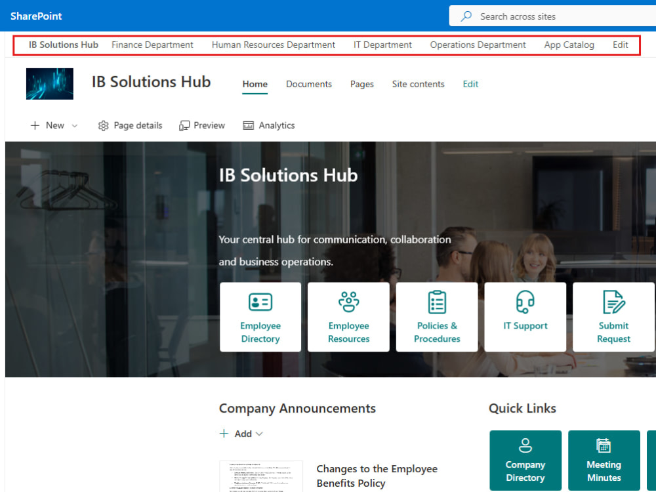The width and height of the screenshot is (656, 492).
Task: Click the Employee Directory card icon
Action: click(260, 302)
